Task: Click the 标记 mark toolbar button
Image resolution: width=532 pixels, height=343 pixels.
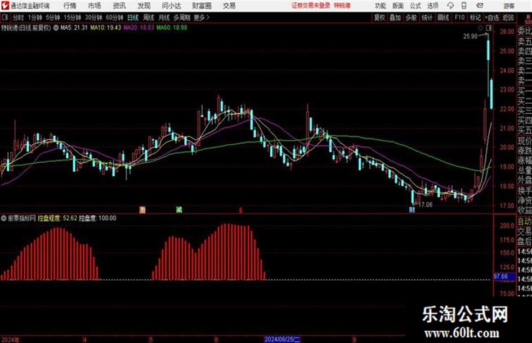Action: pos(475,17)
